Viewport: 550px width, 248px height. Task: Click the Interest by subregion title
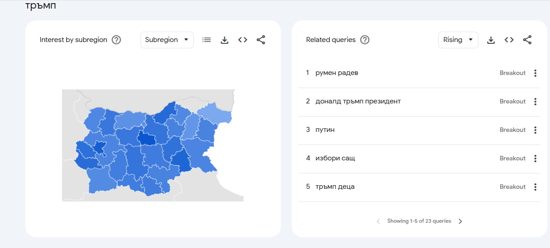(x=73, y=40)
